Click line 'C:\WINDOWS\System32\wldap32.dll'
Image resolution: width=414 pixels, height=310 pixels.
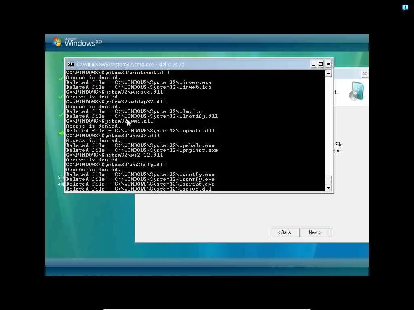coord(116,102)
